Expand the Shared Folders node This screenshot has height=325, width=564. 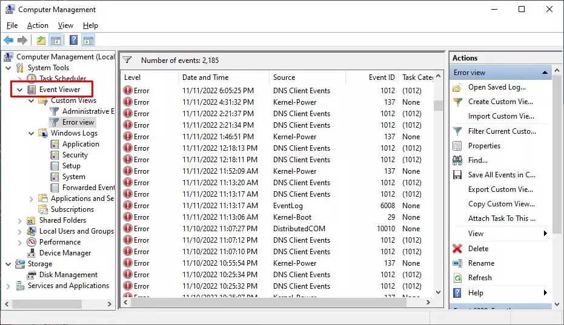click(20, 220)
